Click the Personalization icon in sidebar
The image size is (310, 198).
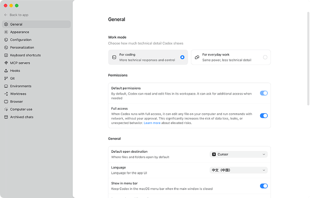click(6, 47)
